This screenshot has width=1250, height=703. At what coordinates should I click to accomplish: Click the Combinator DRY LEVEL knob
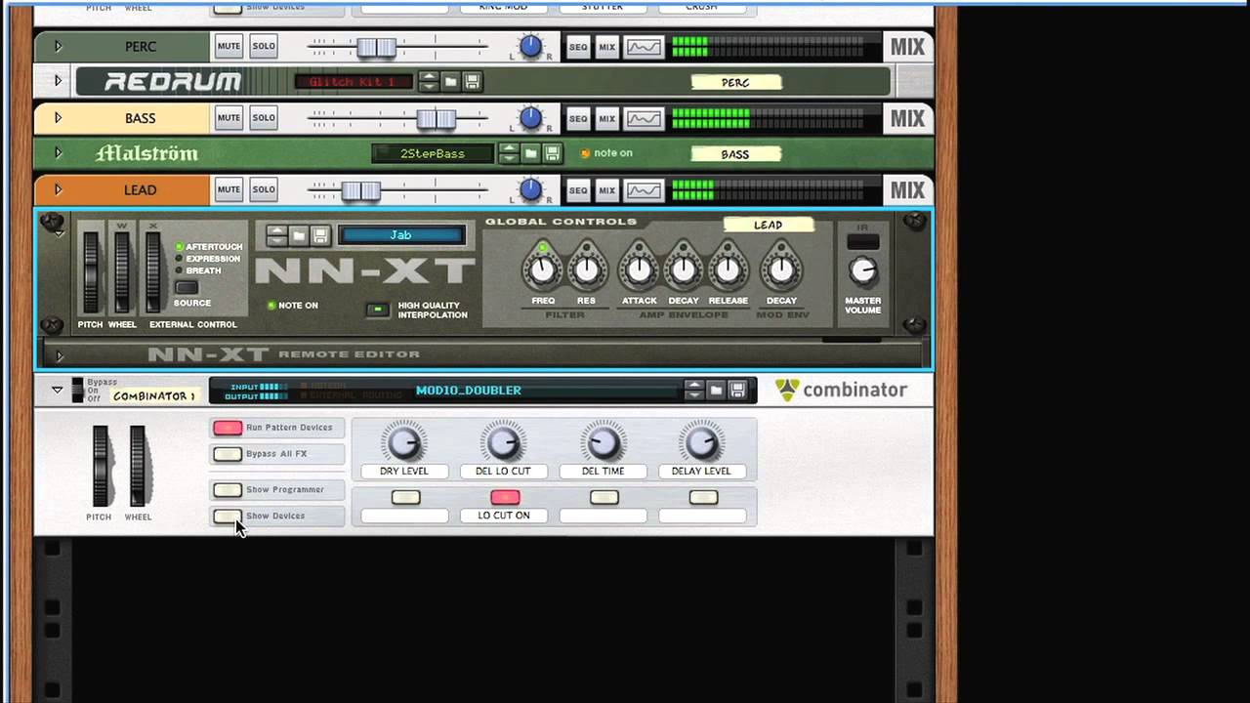(403, 443)
